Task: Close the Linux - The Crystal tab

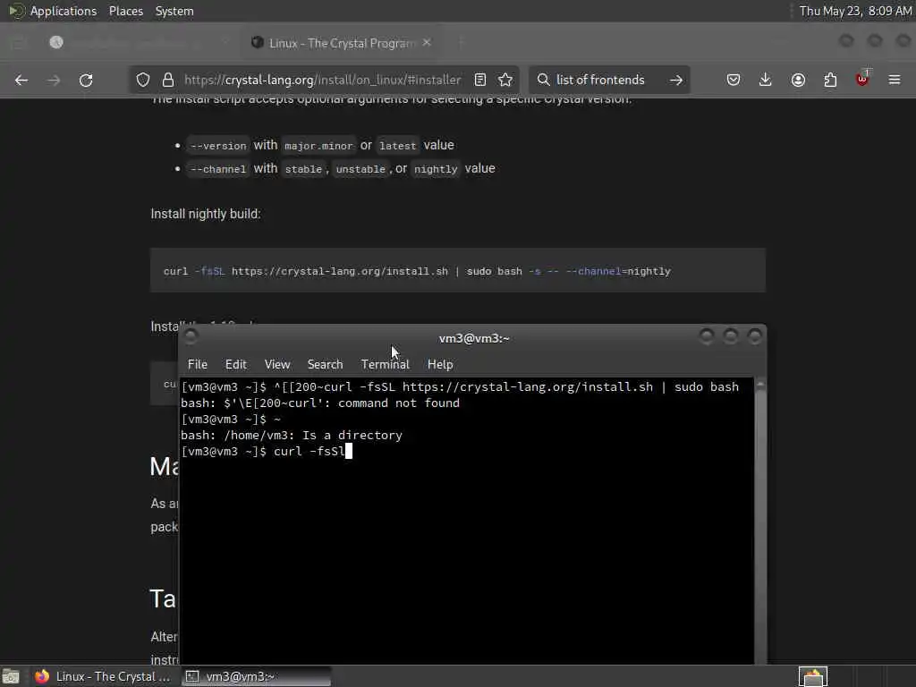Action: [x=427, y=43]
